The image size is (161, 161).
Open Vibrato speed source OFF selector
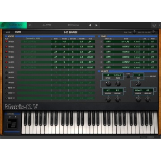(x=108, y=90)
